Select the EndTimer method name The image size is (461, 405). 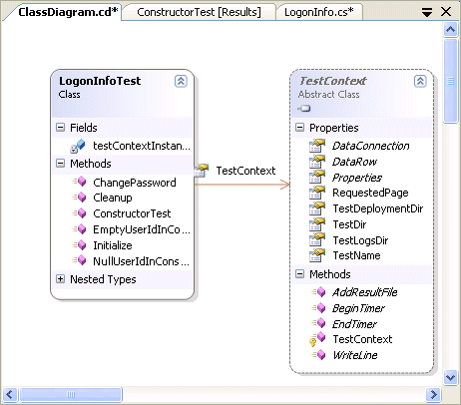pos(354,324)
